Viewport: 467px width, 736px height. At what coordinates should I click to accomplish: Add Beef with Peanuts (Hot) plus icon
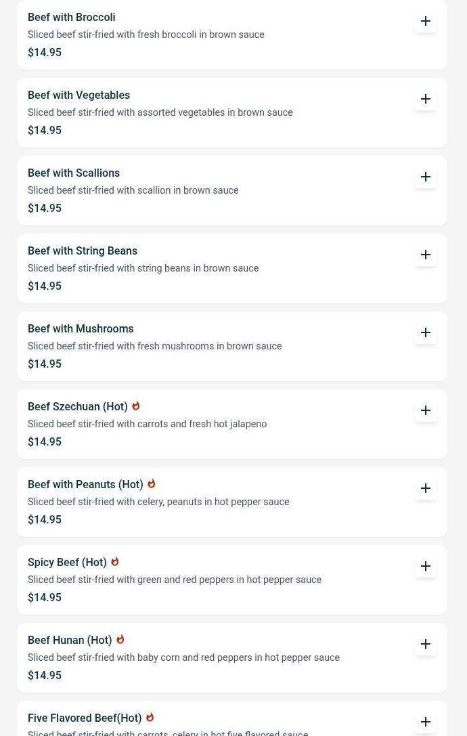click(425, 489)
